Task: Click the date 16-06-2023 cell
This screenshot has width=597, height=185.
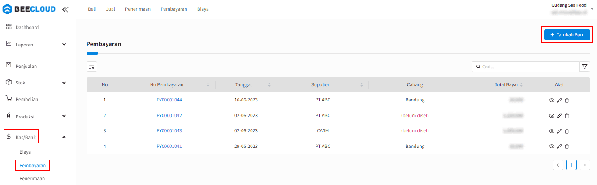Action: point(247,100)
